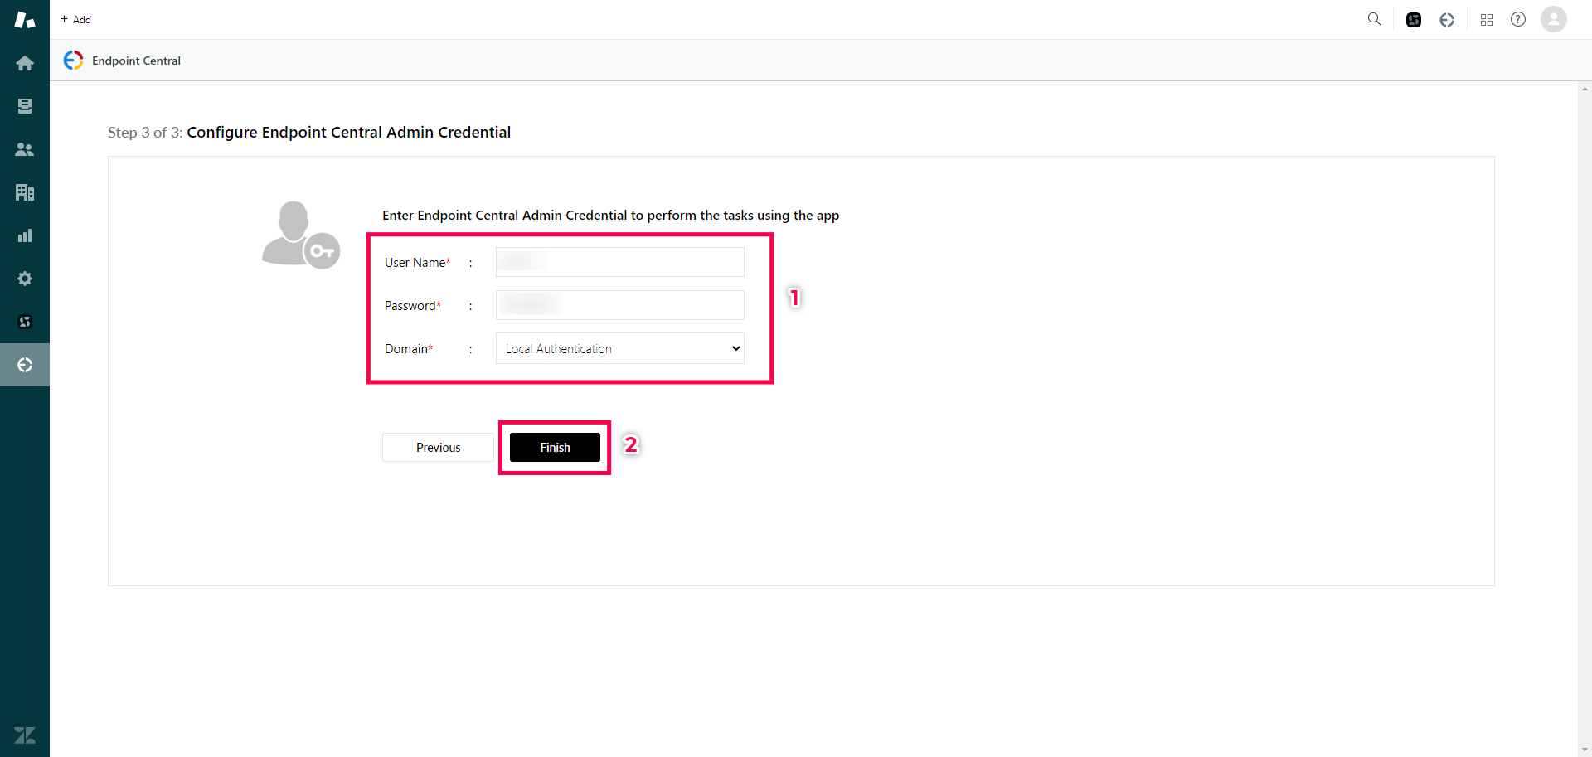This screenshot has height=757, width=1592.
Task: Click the Endpoint Central breadcrumb label
Action: pyautogui.click(x=136, y=60)
